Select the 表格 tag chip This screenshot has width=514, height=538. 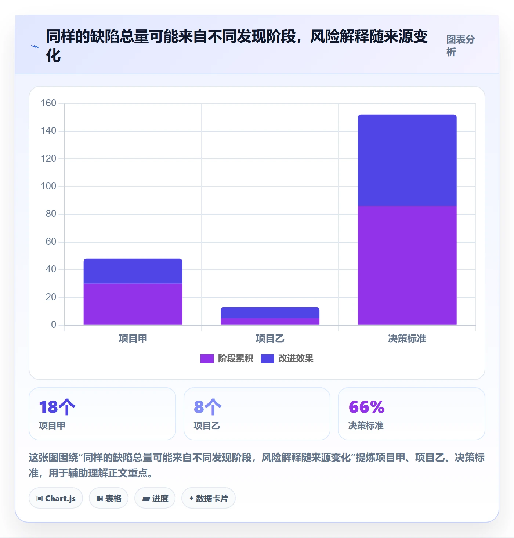[109, 498]
